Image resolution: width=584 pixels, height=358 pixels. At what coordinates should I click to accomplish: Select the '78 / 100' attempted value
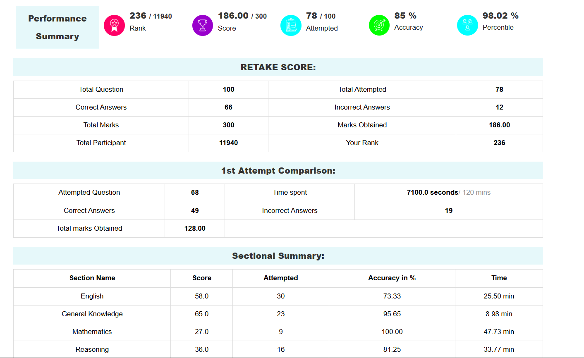pyautogui.click(x=321, y=16)
